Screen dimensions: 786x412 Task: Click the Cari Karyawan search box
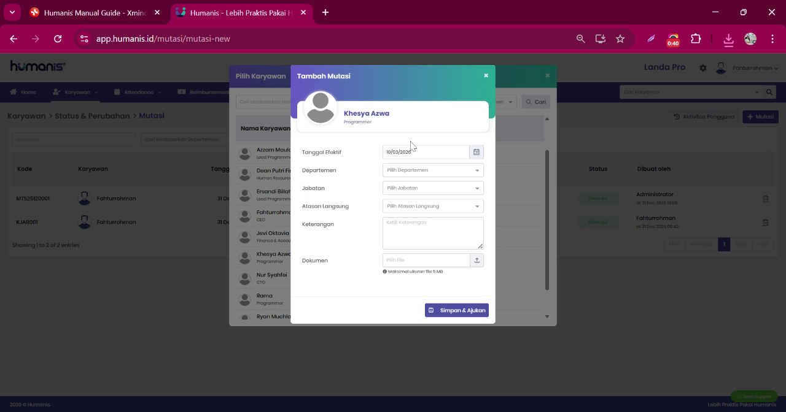point(691,92)
